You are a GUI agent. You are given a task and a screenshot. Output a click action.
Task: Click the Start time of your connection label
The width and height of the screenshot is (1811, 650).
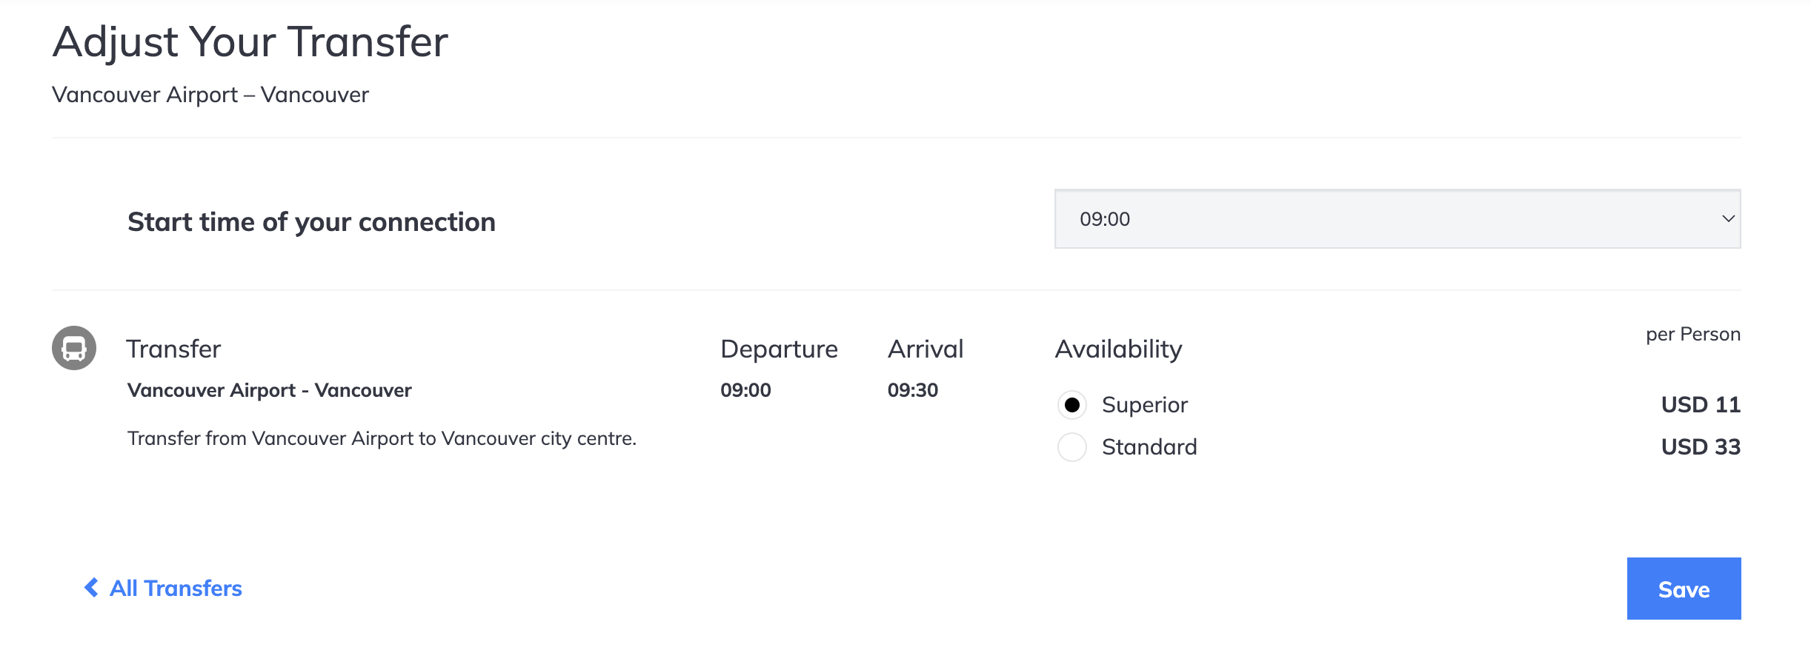point(311,222)
